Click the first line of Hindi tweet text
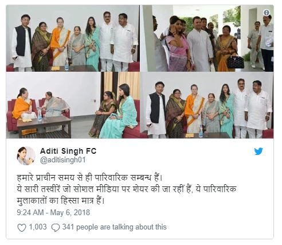This screenshot has width=282, height=245. tap(90, 178)
